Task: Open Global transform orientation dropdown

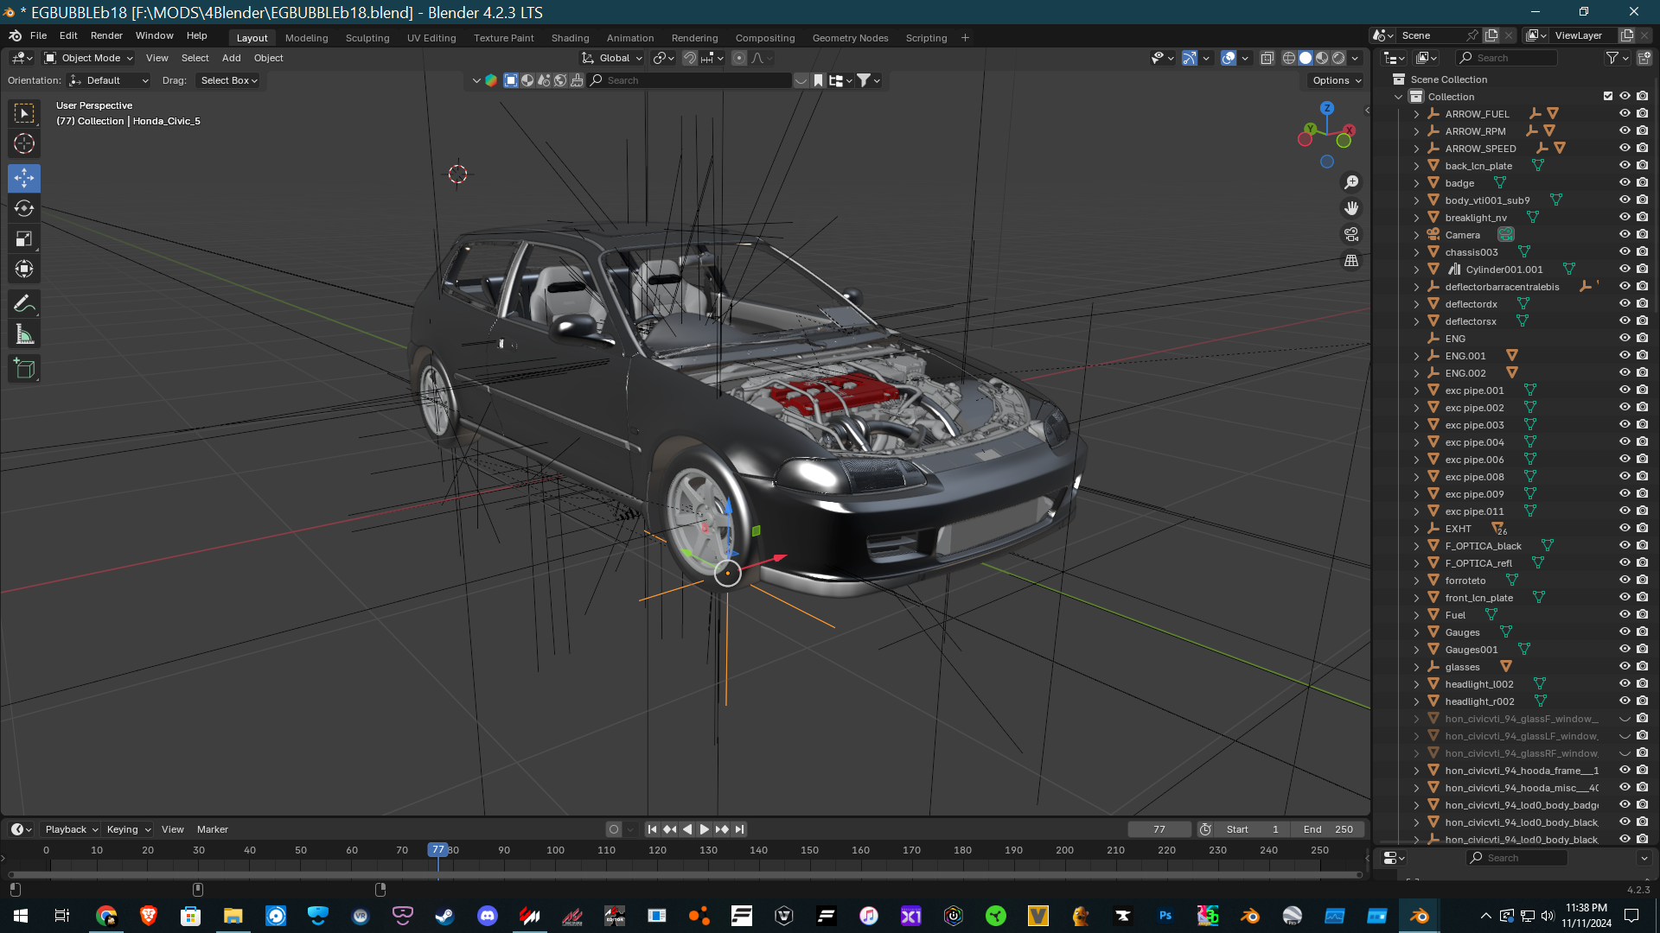Action: pyautogui.click(x=612, y=58)
